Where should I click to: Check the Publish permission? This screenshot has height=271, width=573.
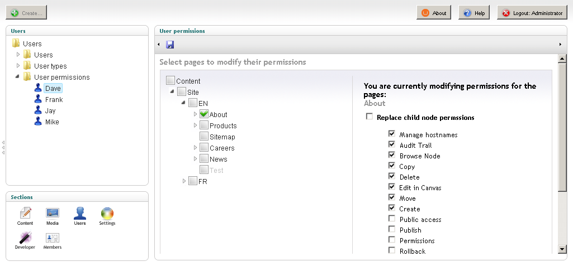(x=392, y=229)
